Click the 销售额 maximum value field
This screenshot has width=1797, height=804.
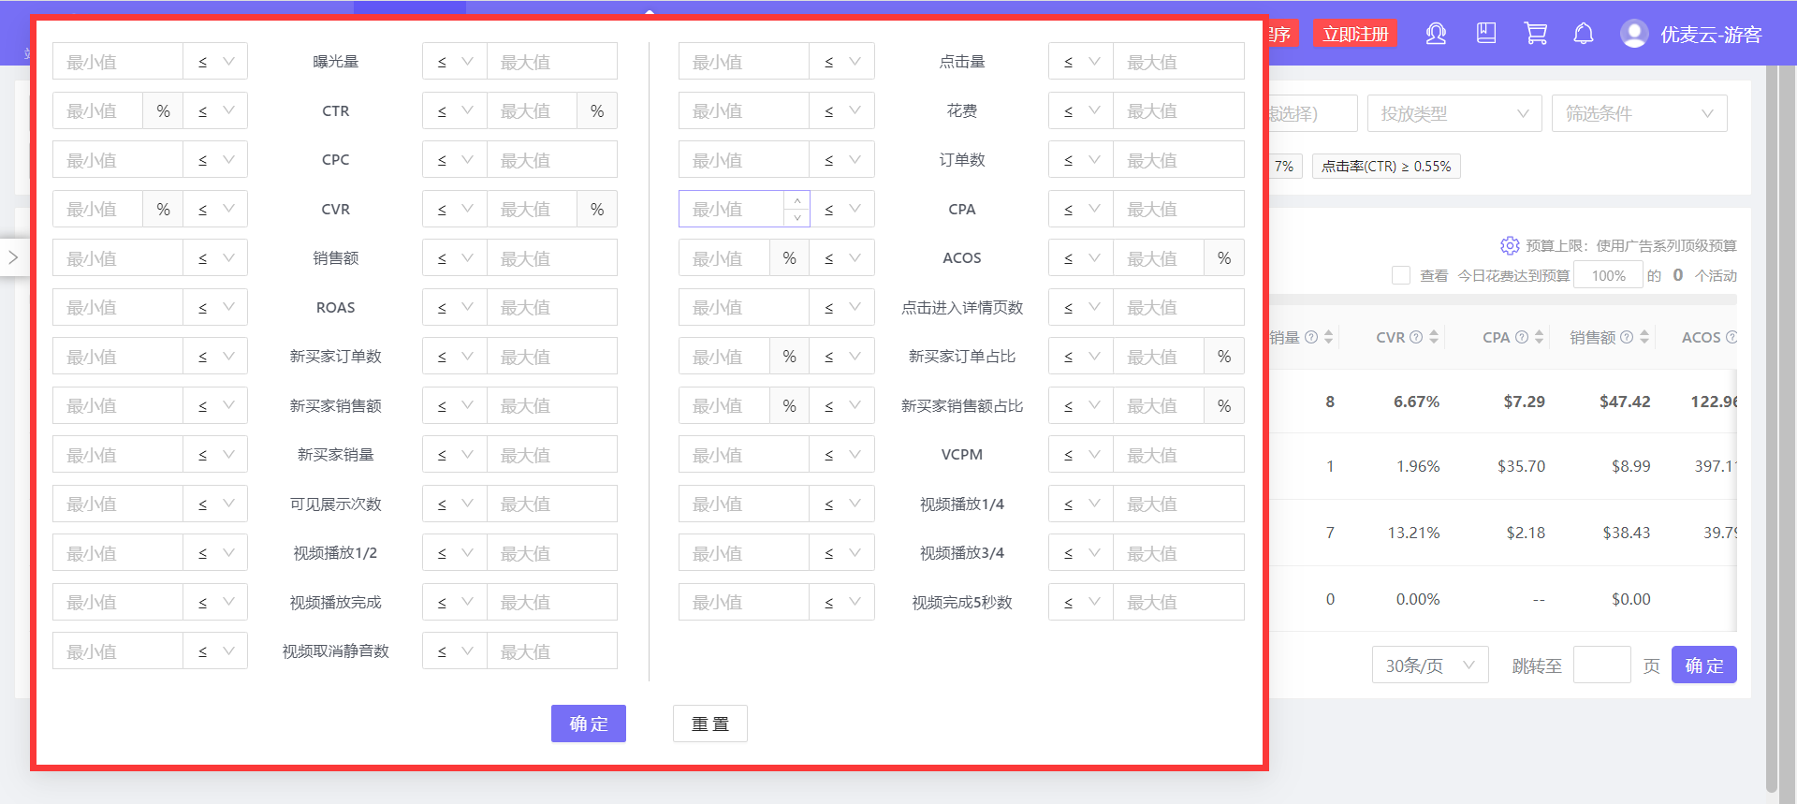tap(552, 258)
